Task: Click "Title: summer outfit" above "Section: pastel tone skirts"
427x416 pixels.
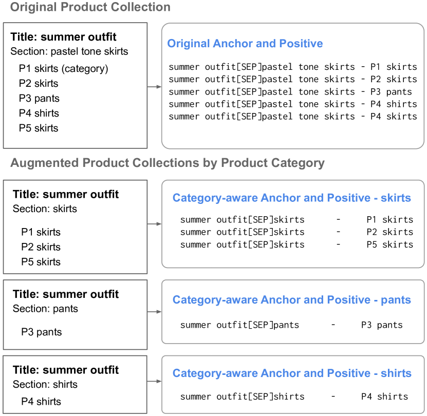Action: point(63,37)
